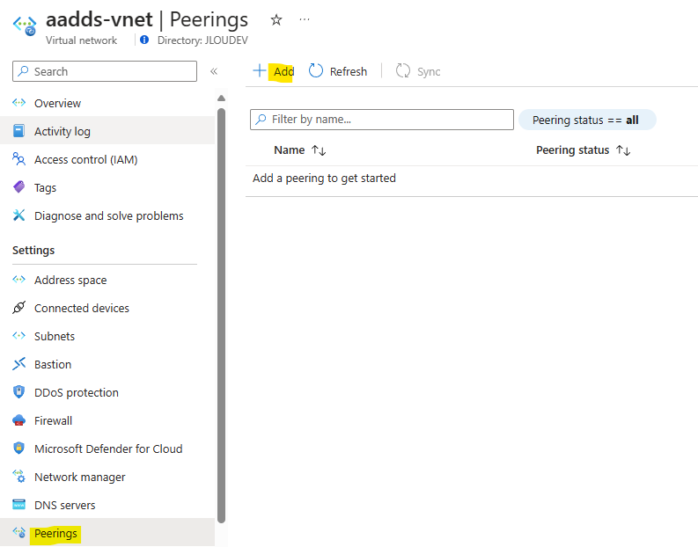This screenshot has height=547, width=698.
Task: Open the Overview menu item
Action: pyautogui.click(x=57, y=103)
